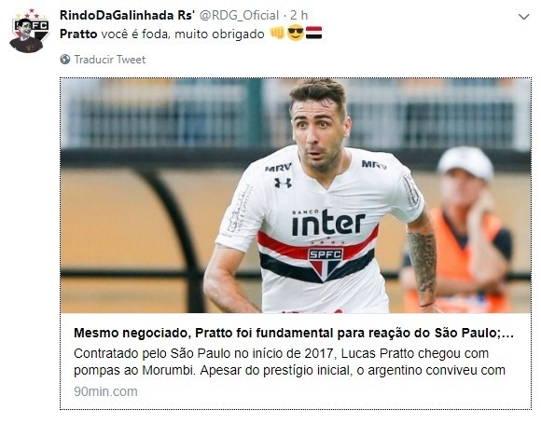Click the bold Pratto keyword in tweet
Viewport: 541px width, 424px height.
[x=78, y=34]
